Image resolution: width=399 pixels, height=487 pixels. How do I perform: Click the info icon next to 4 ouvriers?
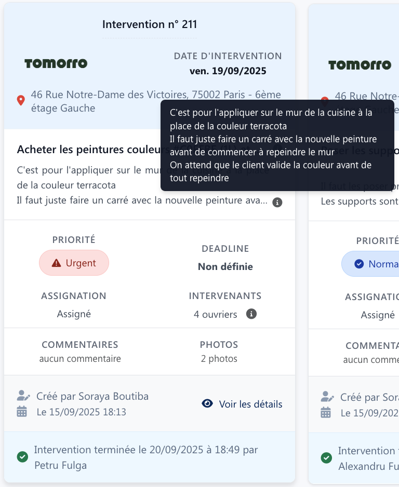tap(251, 314)
